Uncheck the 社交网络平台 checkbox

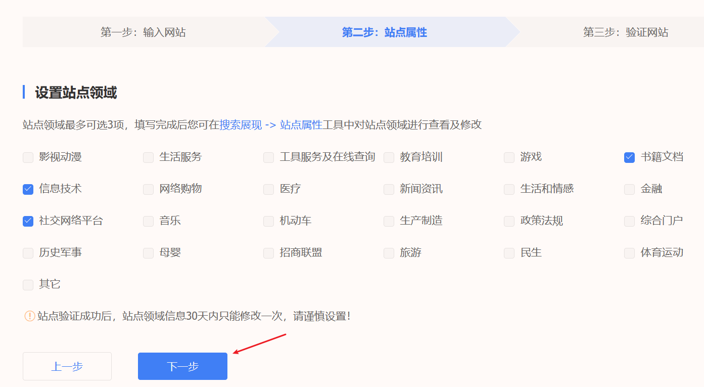[28, 221]
